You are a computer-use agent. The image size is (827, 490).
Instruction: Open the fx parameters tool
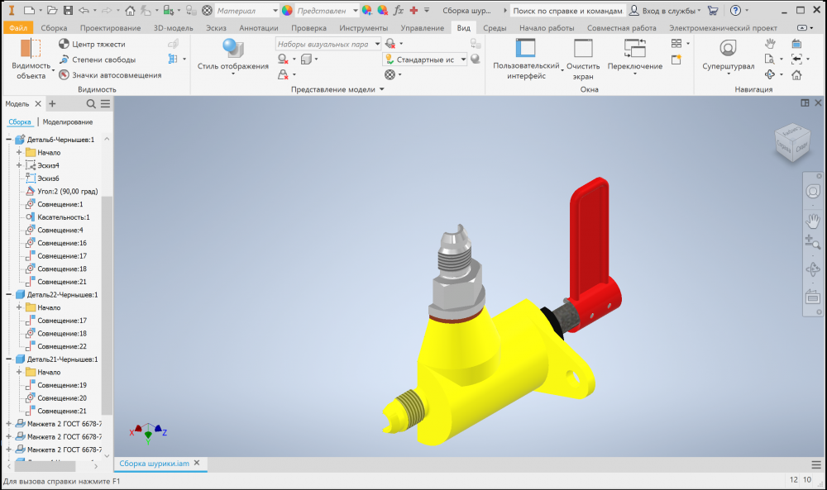pyautogui.click(x=397, y=11)
